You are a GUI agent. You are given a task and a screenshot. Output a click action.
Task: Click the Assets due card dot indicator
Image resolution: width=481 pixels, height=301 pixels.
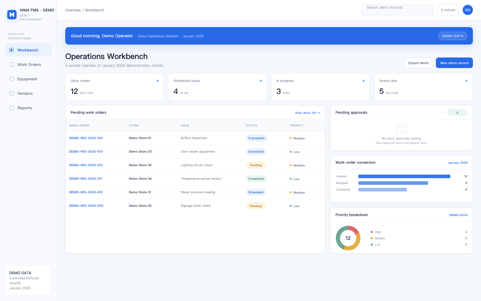click(x=466, y=81)
